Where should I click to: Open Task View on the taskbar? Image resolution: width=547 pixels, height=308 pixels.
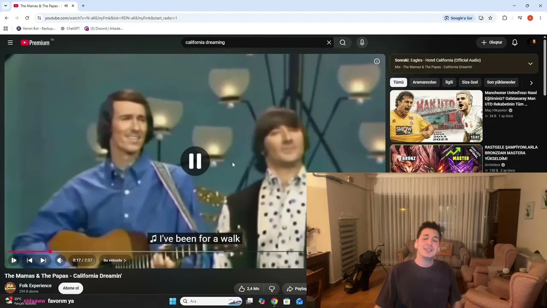(250, 301)
